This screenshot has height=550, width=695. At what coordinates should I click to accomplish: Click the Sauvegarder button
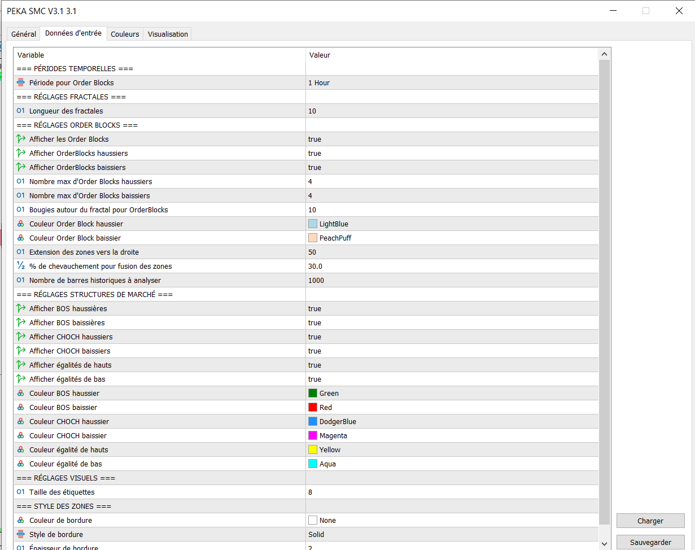pyautogui.click(x=650, y=542)
